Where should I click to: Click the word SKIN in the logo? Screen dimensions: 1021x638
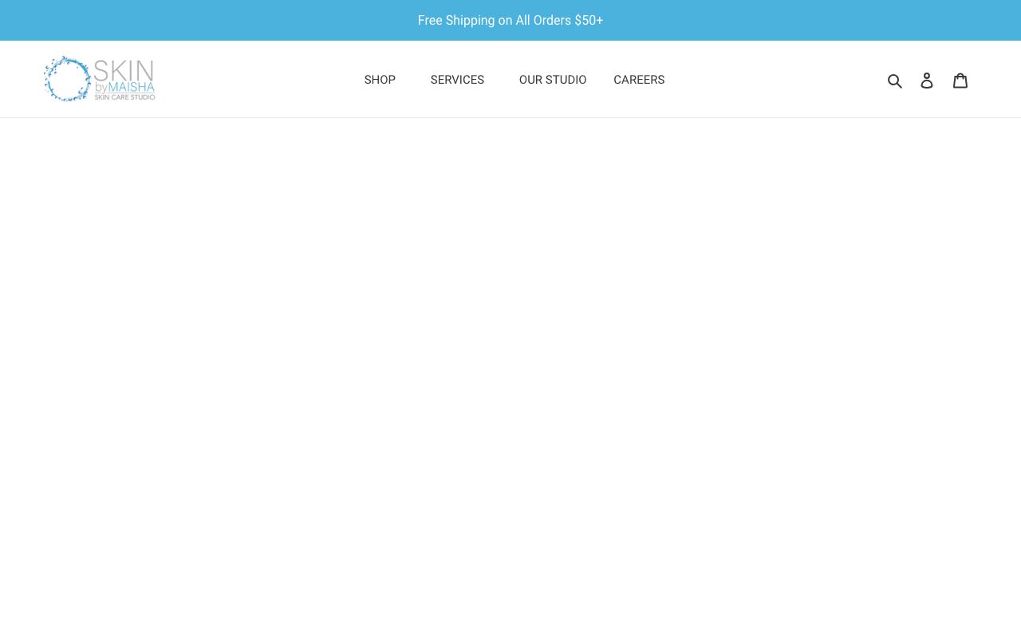[x=124, y=70]
